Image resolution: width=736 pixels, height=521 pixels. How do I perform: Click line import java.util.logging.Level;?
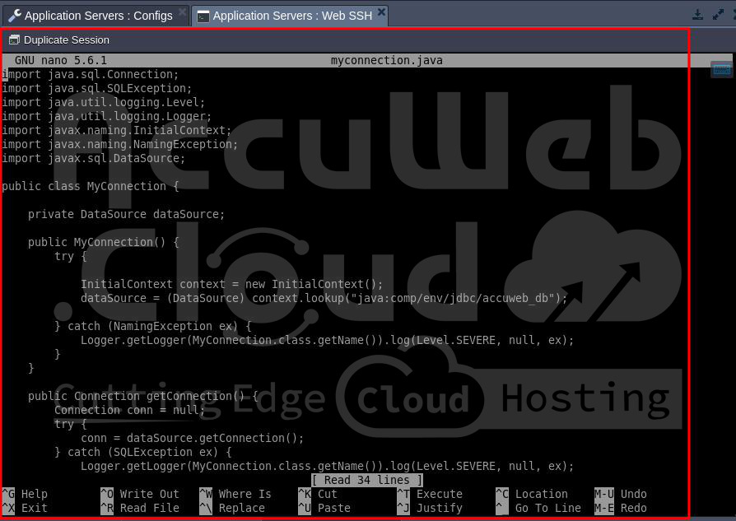(x=103, y=102)
